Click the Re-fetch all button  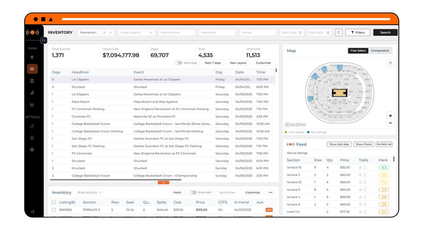[x=384, y=144]
